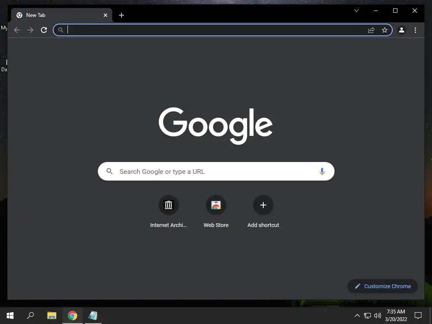Open Windows taskbar search
This screenshot has height=324, width=432.
(30, 316)
